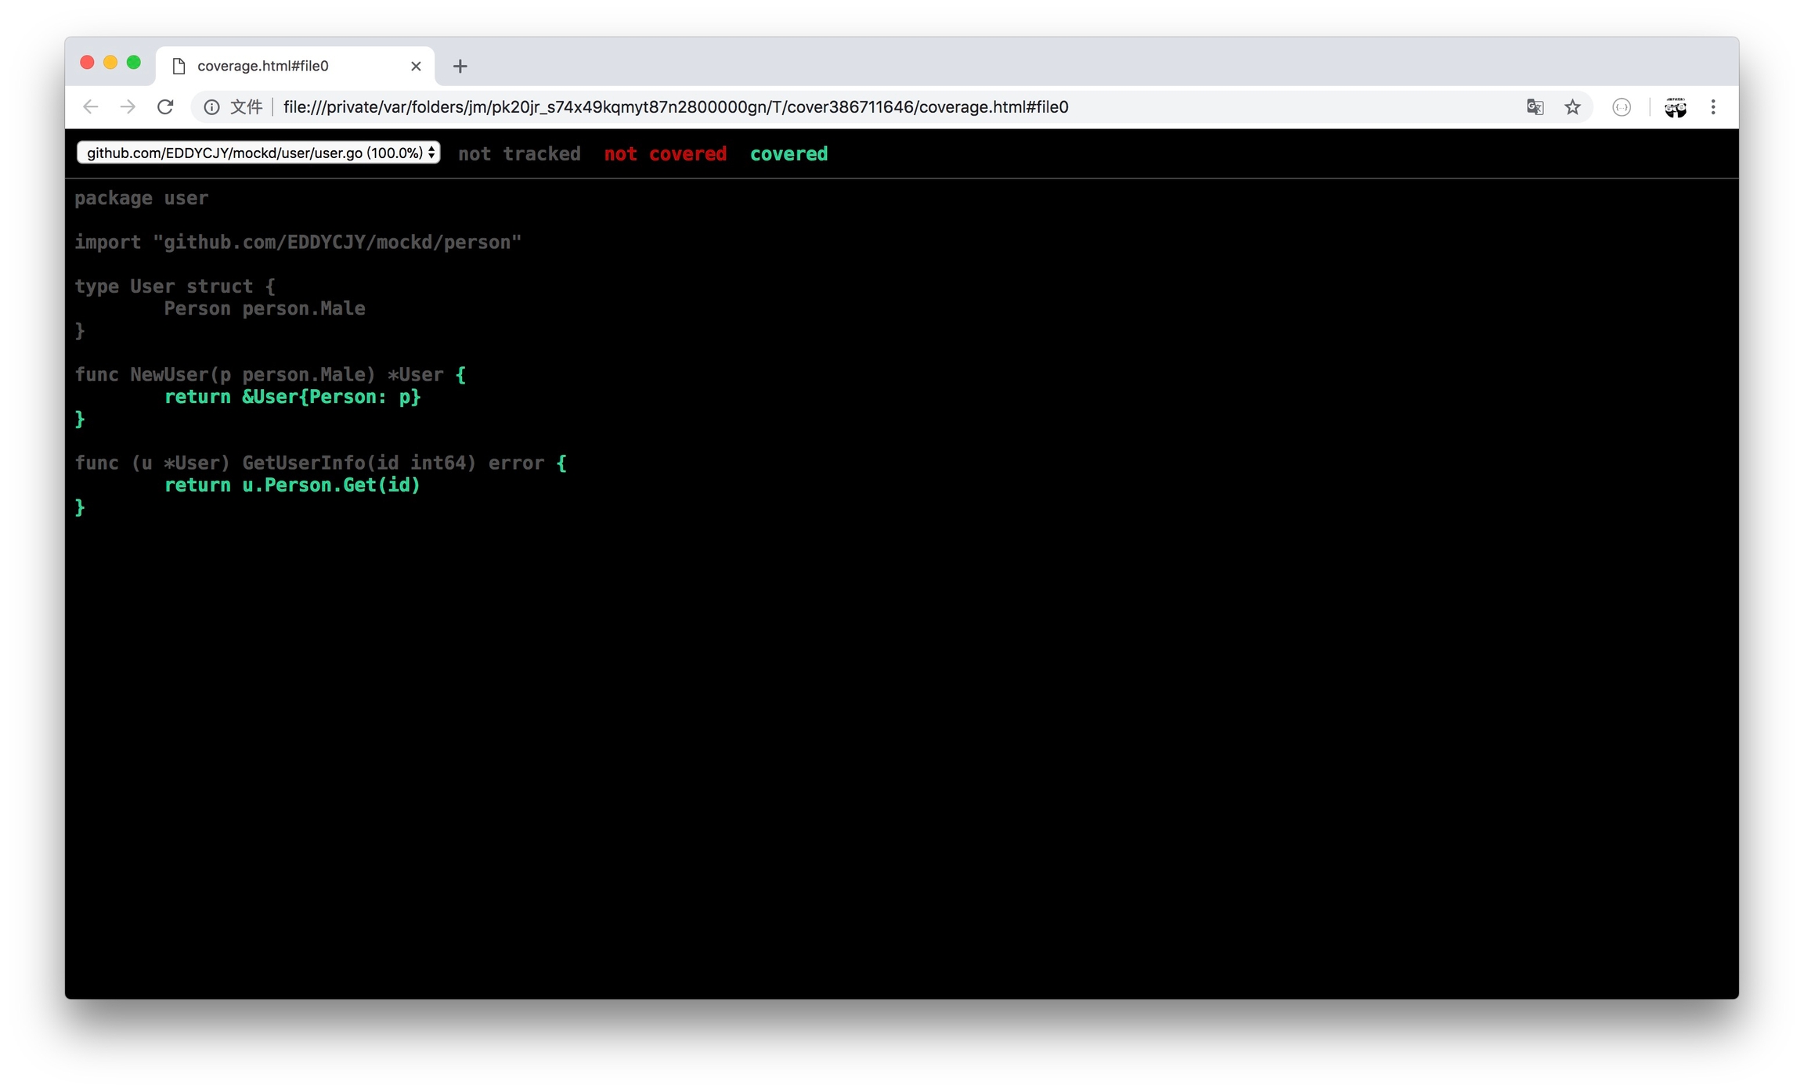
Task: Reload the coverage page
Action: coord(165,107)
